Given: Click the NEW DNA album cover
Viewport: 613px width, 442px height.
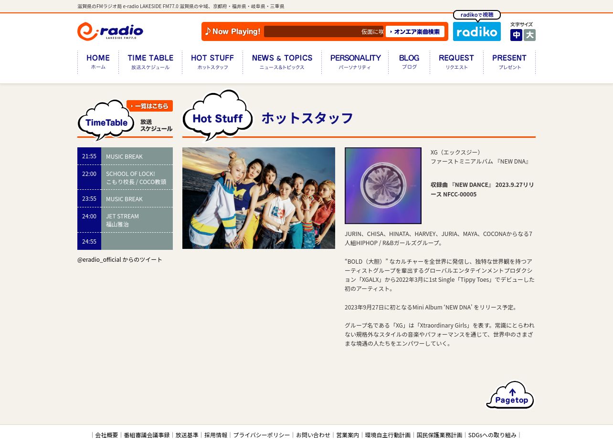Looking at the screenshot, I should (x=383, y=185).
